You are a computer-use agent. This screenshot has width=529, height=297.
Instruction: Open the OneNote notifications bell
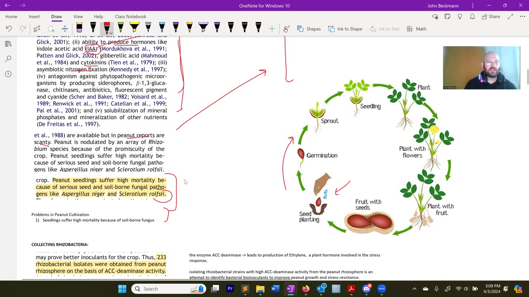click(472, 16)
